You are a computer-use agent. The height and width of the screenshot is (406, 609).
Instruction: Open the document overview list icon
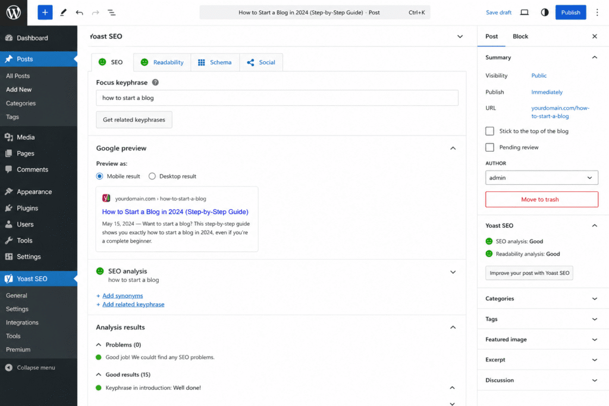click(x=111, y=12)
